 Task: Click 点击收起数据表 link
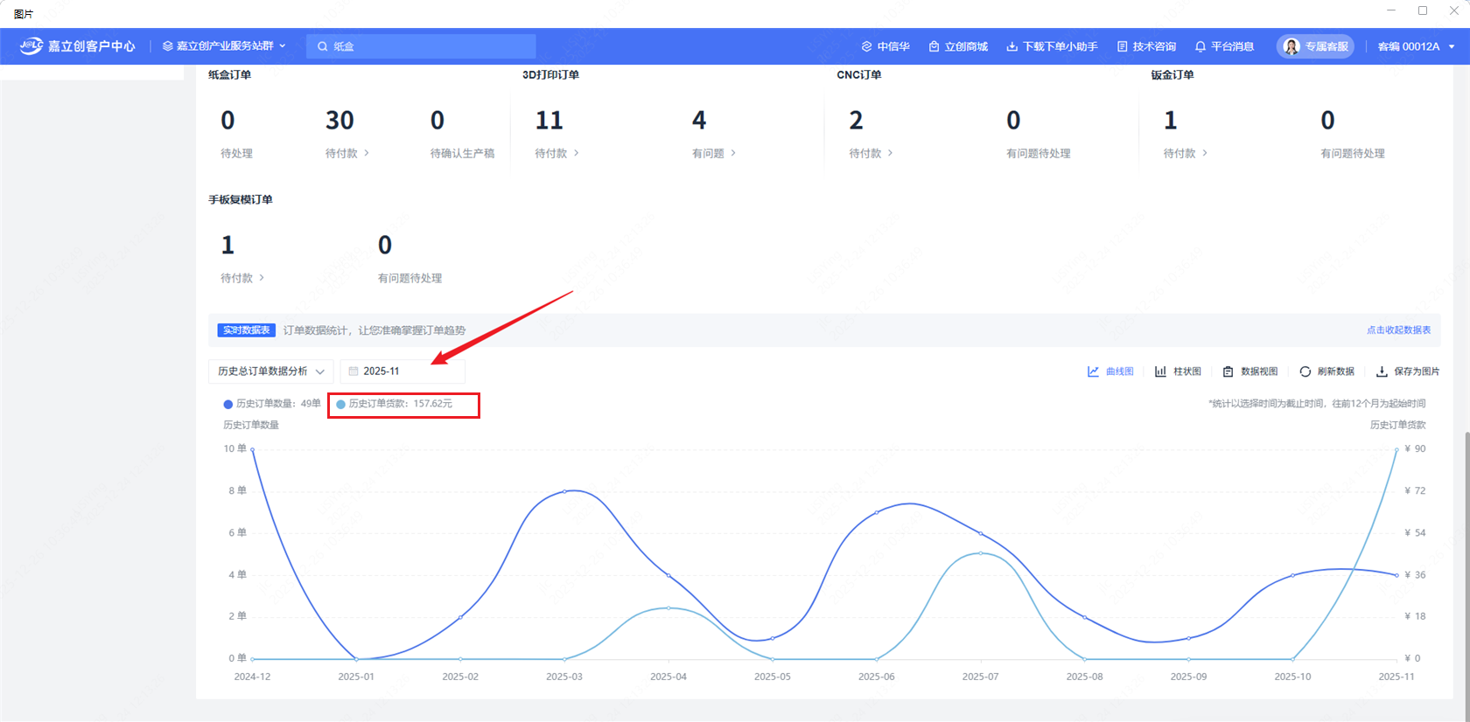(x=1398, y=330)
